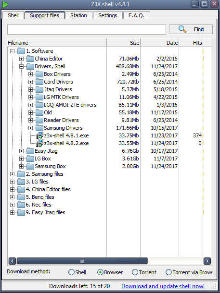Click the 374 hits value

pos(197,135)
